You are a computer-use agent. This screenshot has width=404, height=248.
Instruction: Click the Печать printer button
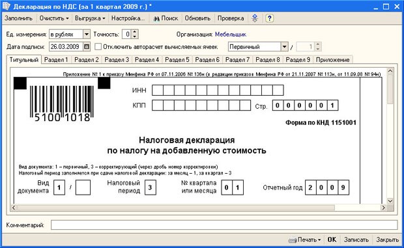click(x=305, y=240)
